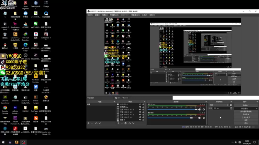This screenshot has width=259, height=145.
Task: Open Battlefield 1 desktop shortcut
Action: tap(46, 36)
